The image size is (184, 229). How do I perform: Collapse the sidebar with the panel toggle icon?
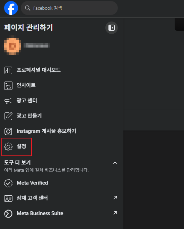point(112,28)
